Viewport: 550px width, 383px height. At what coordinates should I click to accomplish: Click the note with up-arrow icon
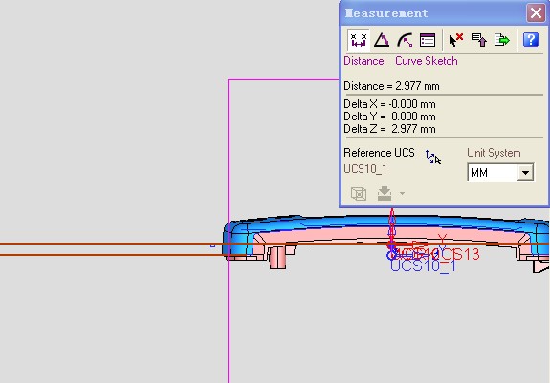pyautogui.click(x=479, y=40)
